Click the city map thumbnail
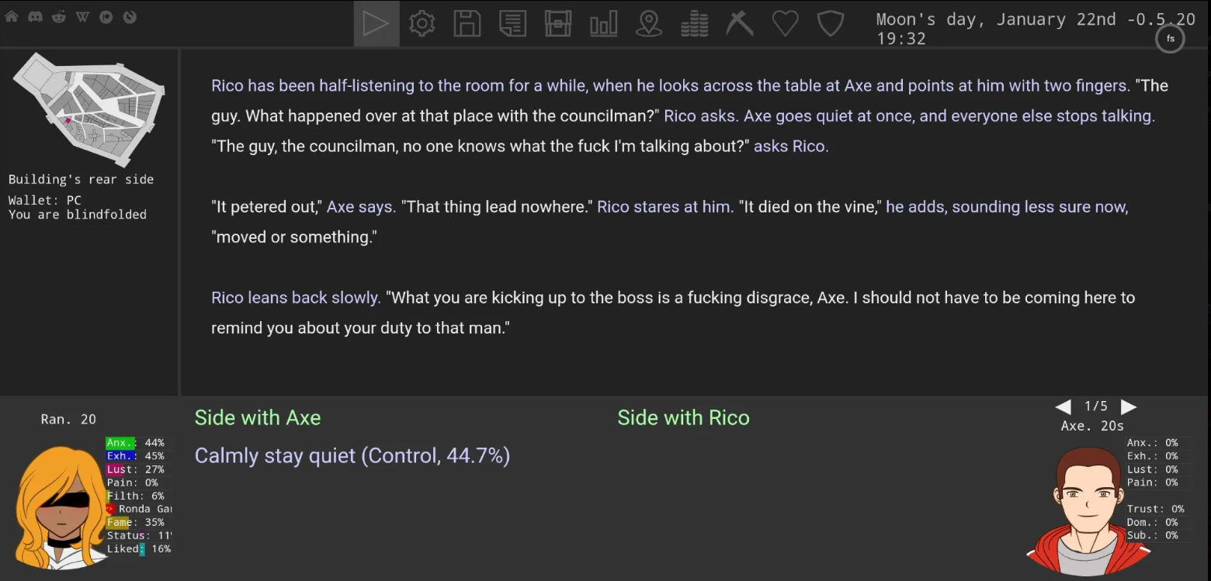The height and width of the screenshot is (581, 1211). coord(89,109)
